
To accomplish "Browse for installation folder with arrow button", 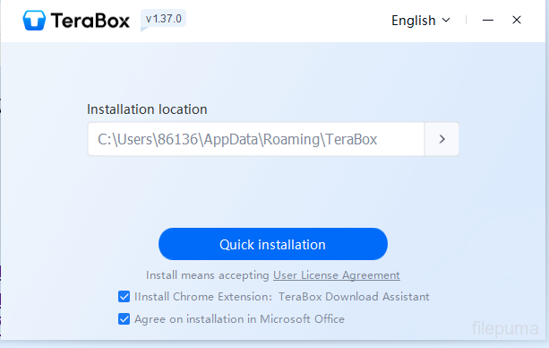I will pyautogui.click(x=442, y=139).
